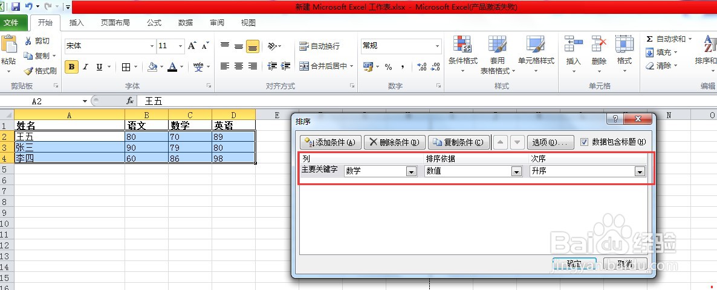Viewport: 717px width, 290px height.
Task: Toggle bottom align button
Action: (253, 46)
